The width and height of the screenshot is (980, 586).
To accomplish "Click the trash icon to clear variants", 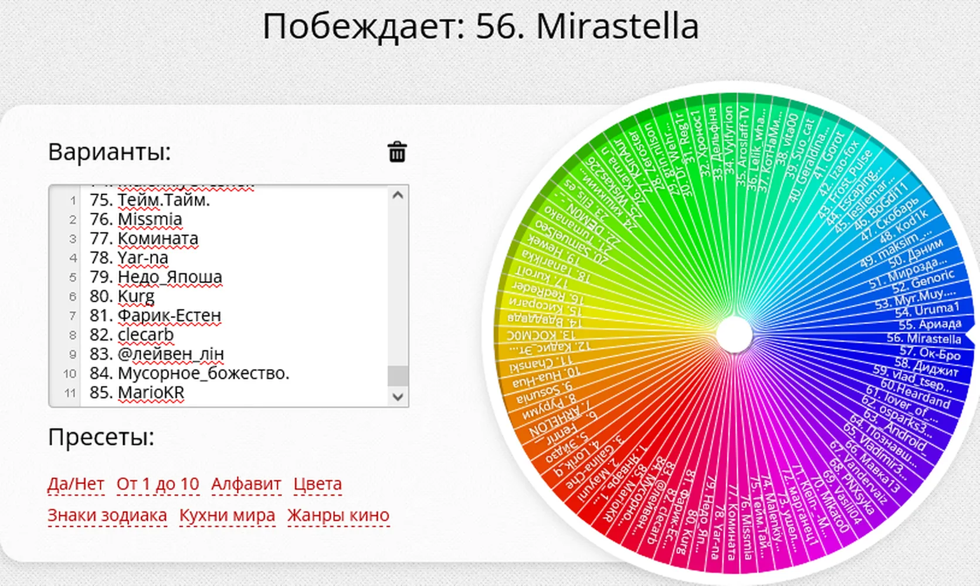I will click(397, 152).
